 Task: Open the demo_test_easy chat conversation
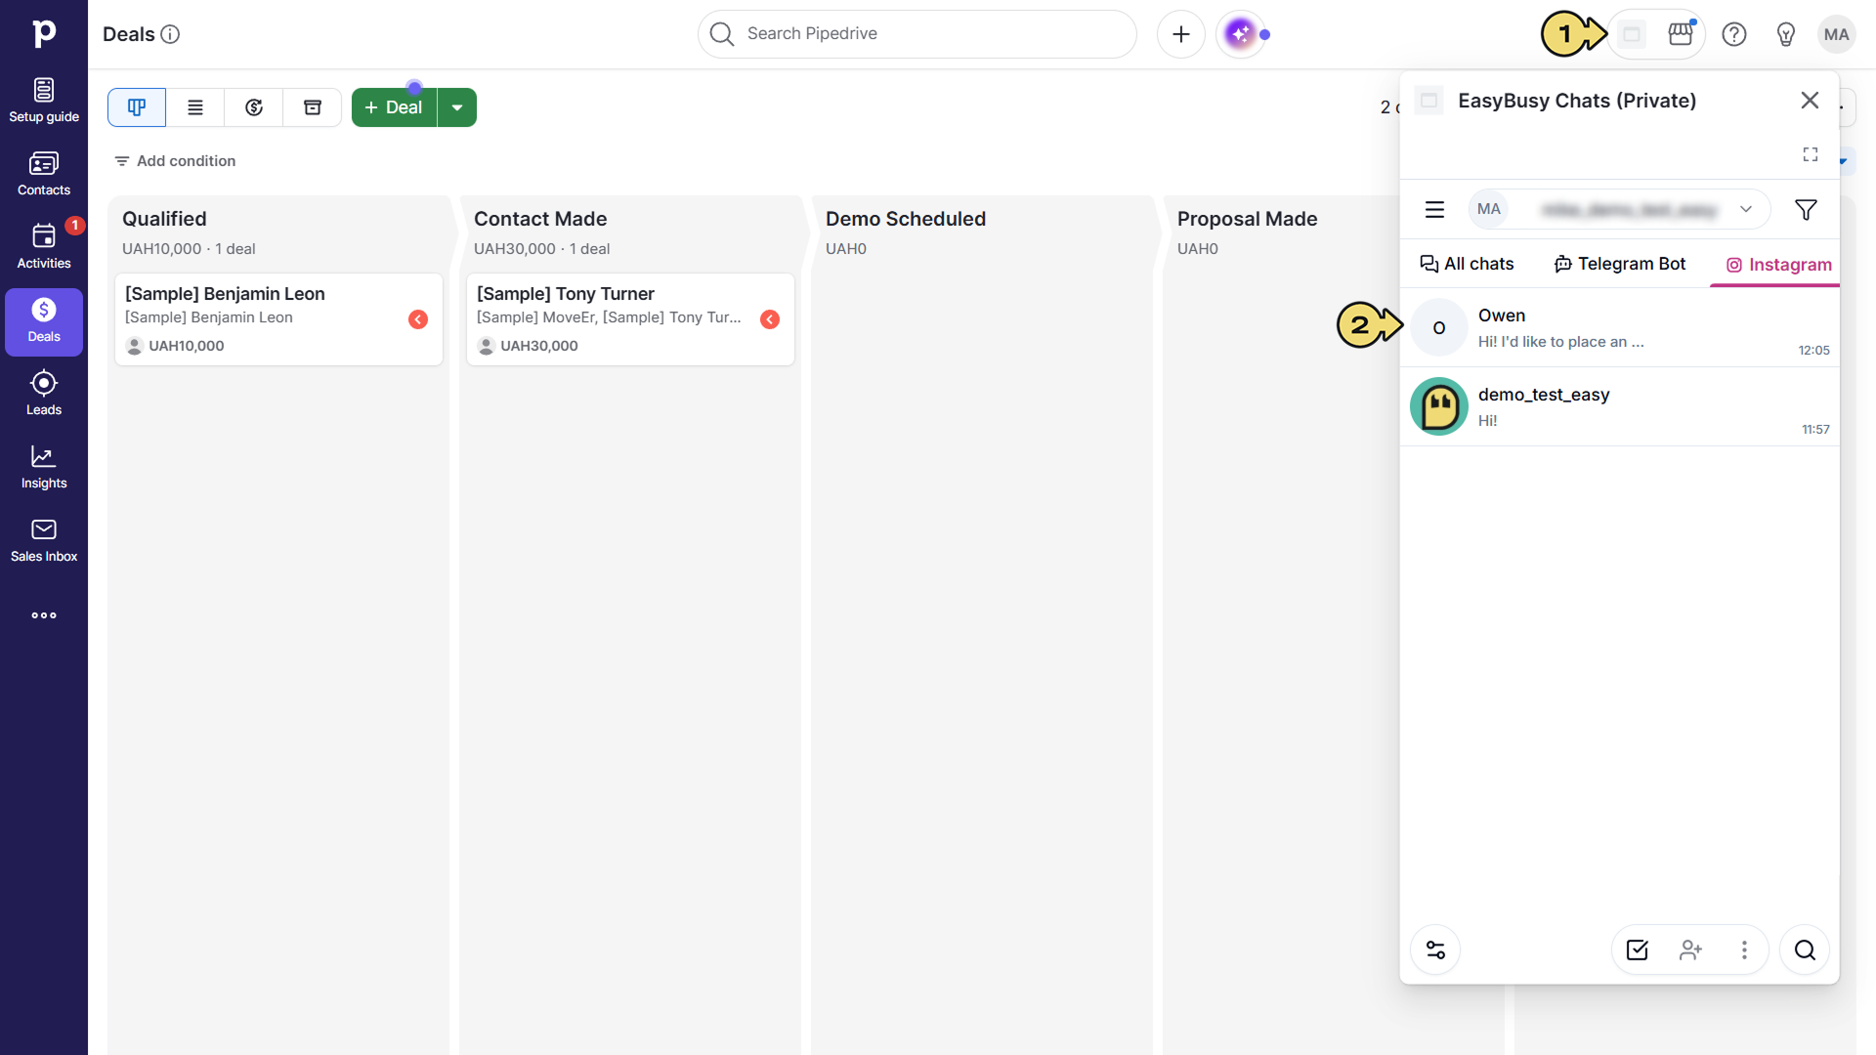click(x=1620, y=407)
